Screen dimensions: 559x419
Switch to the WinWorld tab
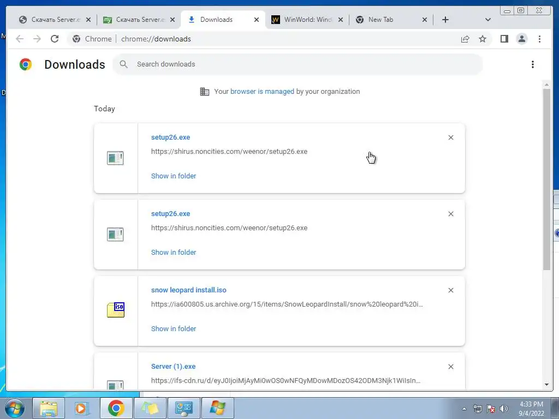click(308, 20)
